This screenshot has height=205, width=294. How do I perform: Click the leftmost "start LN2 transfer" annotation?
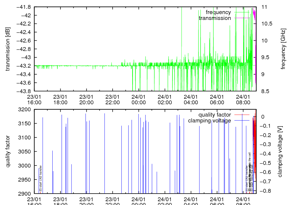41,178
